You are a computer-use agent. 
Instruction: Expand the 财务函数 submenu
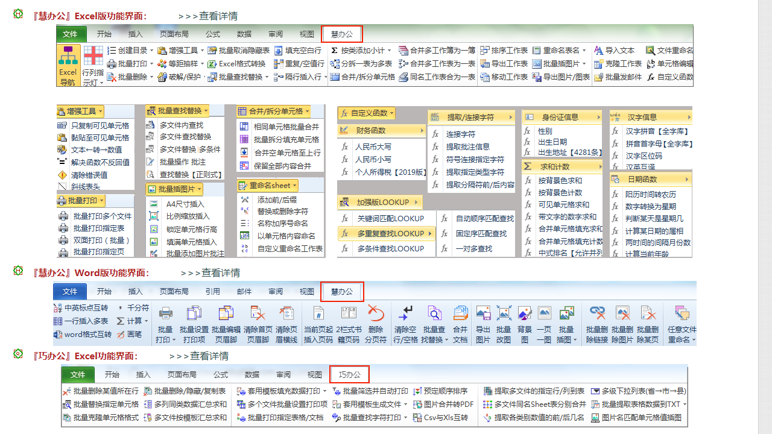click(382, 130)
